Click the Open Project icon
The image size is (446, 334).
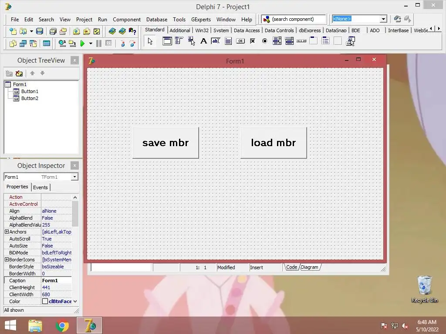pos(63,31)
